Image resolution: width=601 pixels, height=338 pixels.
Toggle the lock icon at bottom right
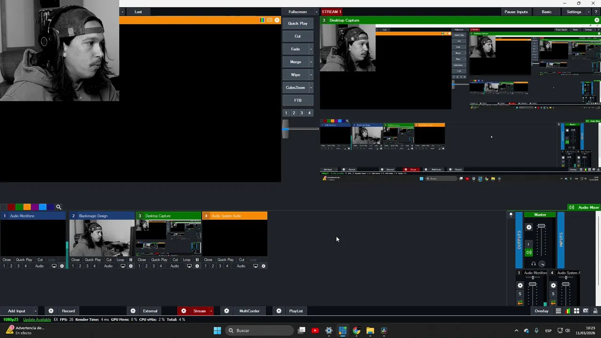(595, 311)
